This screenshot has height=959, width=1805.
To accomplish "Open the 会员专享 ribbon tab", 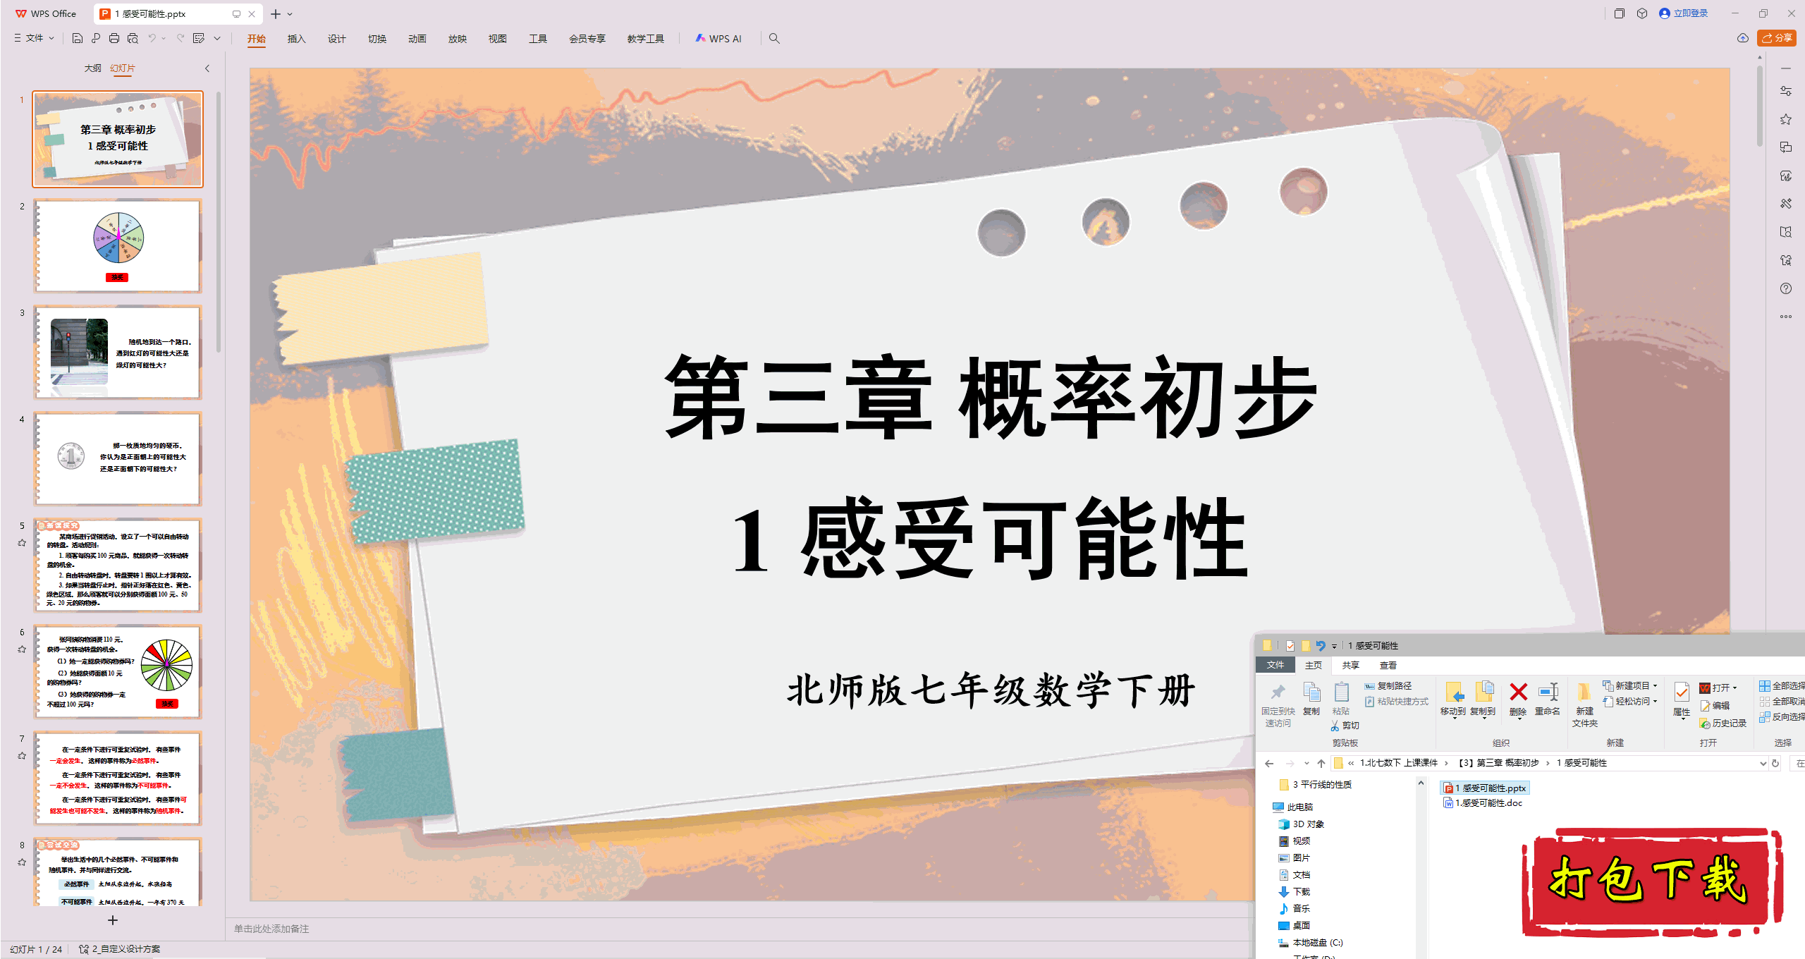I will (x=587, y=39).
